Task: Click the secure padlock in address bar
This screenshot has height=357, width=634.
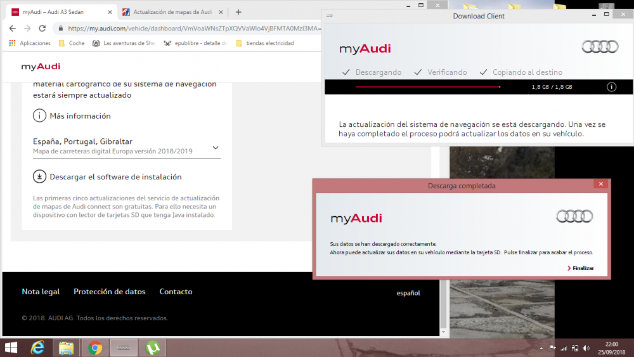Action: [x=61, y=29]
